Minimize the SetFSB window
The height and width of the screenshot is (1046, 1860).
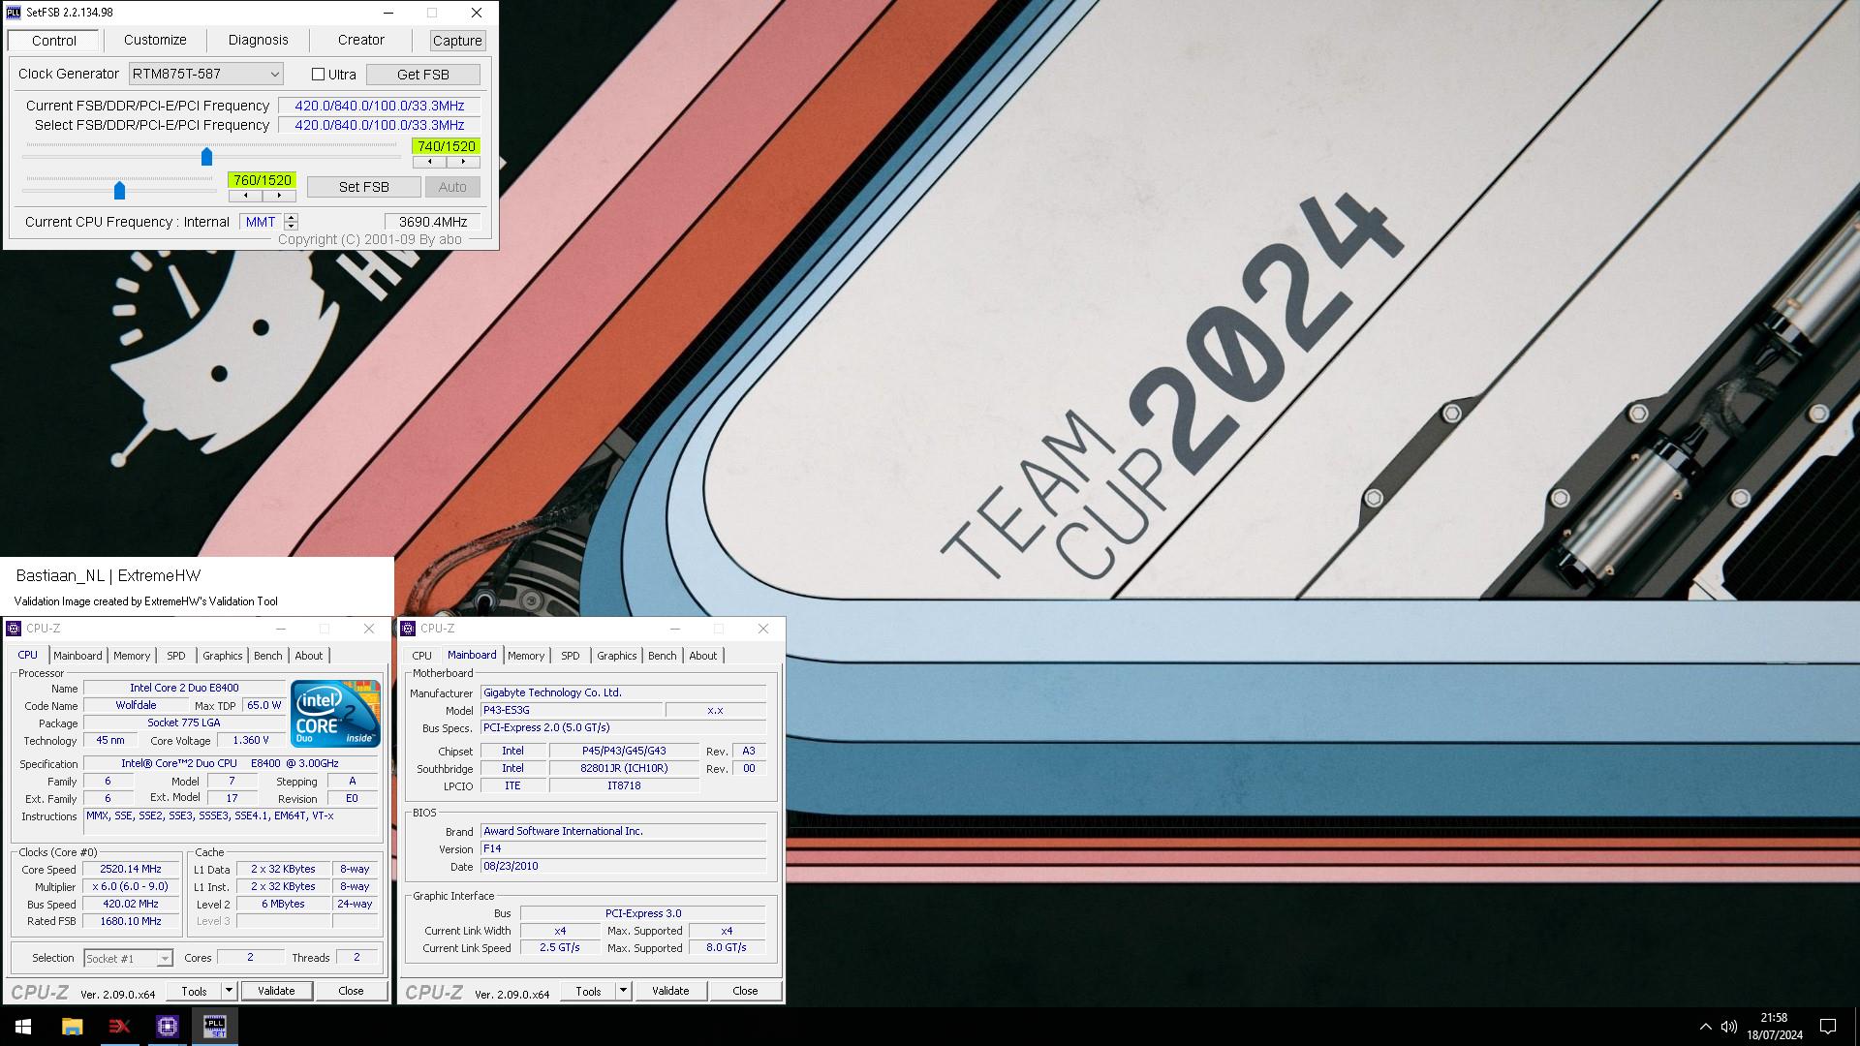(x=388, y=13)
